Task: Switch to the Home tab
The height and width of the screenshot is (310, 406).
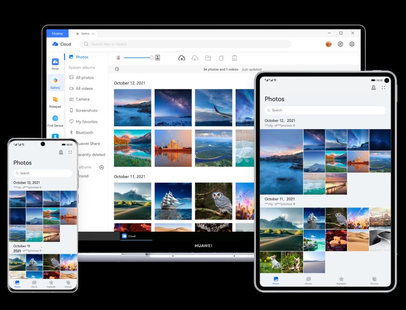Action: pyautogui.click(x=57, y=33)
